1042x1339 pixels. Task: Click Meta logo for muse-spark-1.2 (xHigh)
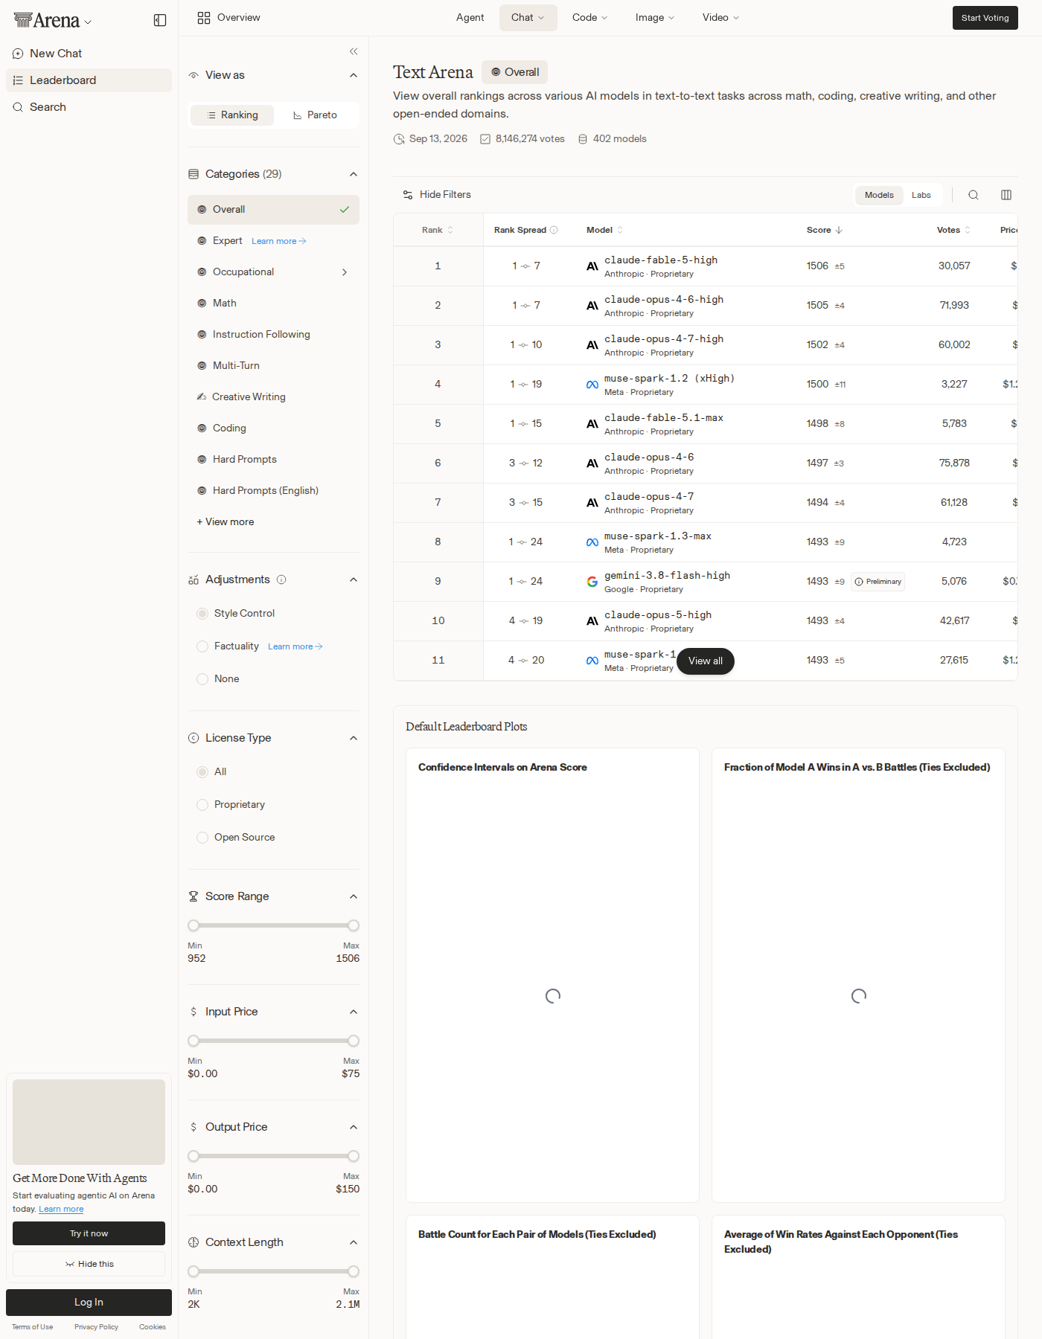(x=592, y=385)
